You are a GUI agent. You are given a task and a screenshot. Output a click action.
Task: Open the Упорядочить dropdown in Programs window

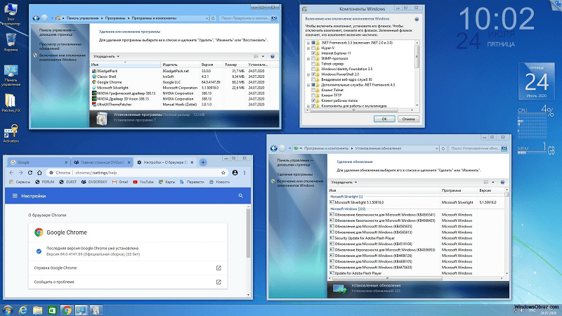(x=105, y=56)
